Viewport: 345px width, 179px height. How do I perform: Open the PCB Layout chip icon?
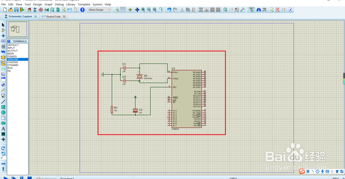click(41, 10)
